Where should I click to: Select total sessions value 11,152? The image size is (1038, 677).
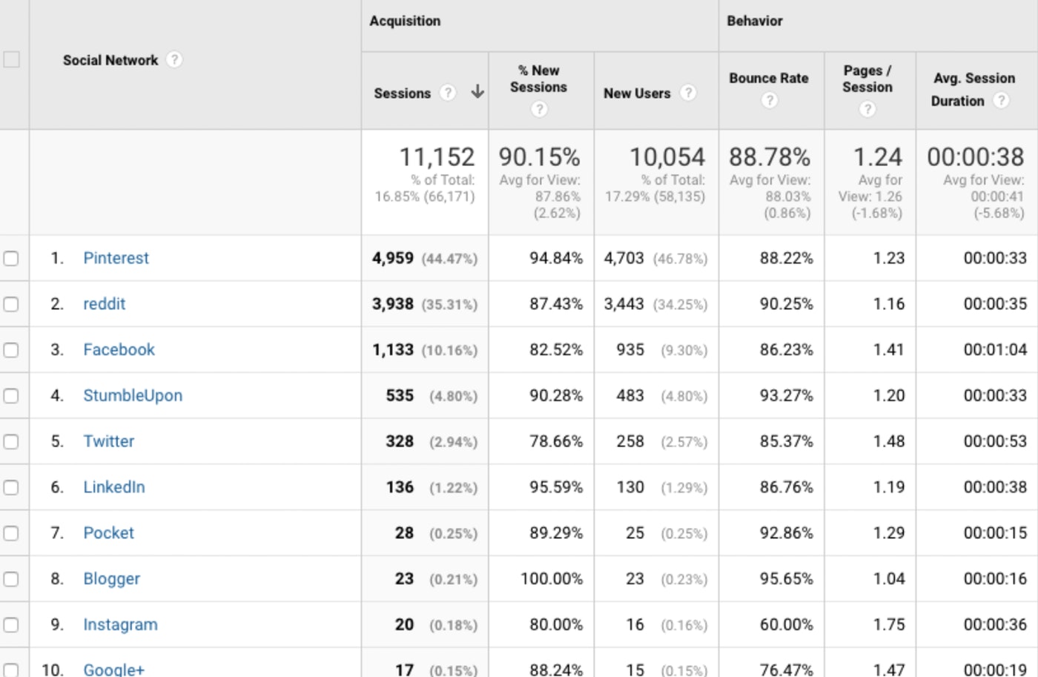pos(437,157)
